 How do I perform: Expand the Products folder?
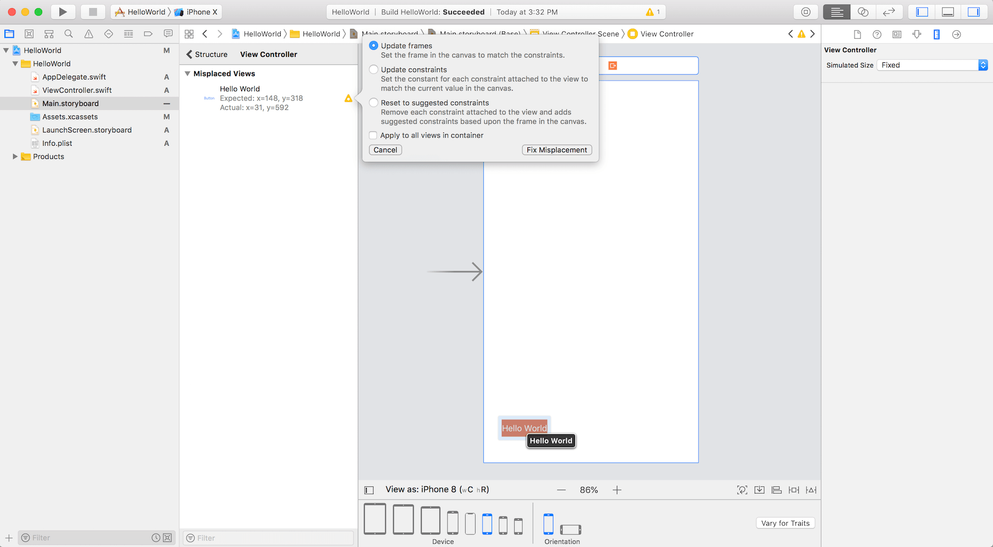15,156
